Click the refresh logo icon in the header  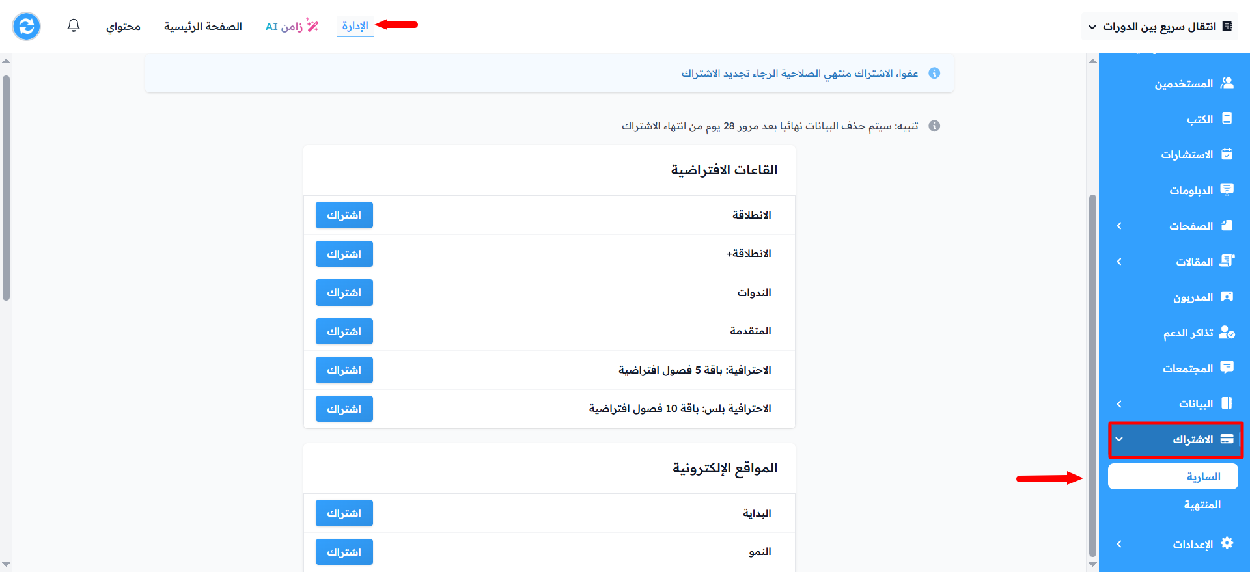[27, 26]
